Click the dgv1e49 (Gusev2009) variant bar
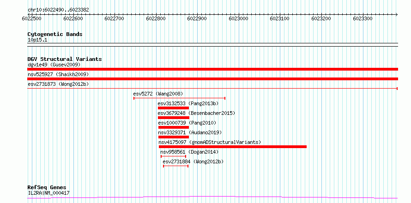 [x=212, y=69]
